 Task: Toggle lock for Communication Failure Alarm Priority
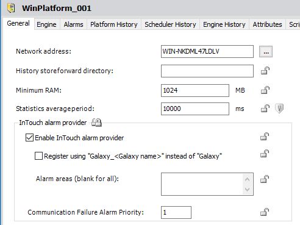pyautogui.click(x=265, y=212)
